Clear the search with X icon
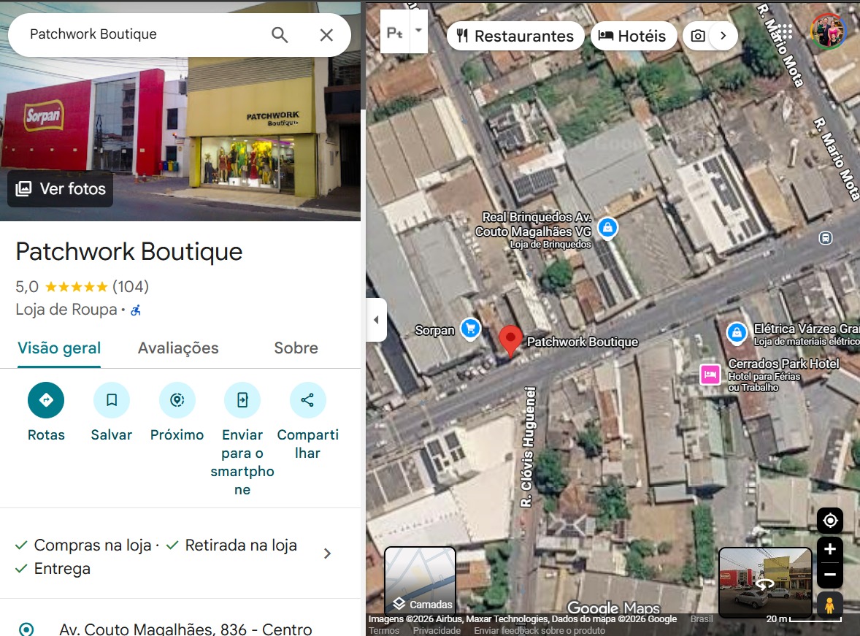This screenshot has height=636, width=860. (x=326, y=34)
